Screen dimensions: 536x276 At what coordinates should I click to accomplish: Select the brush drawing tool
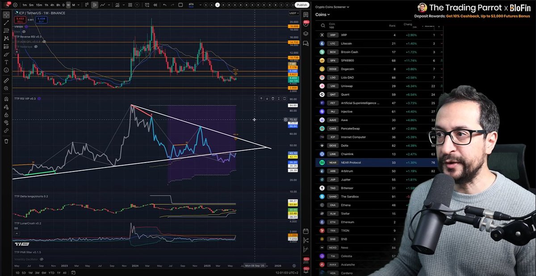tap(6, 54)
